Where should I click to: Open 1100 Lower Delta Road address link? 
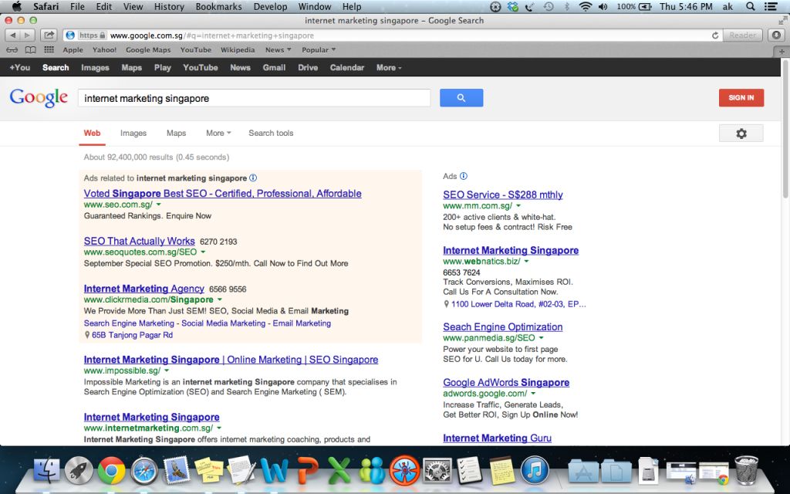(x=518, y=304)
